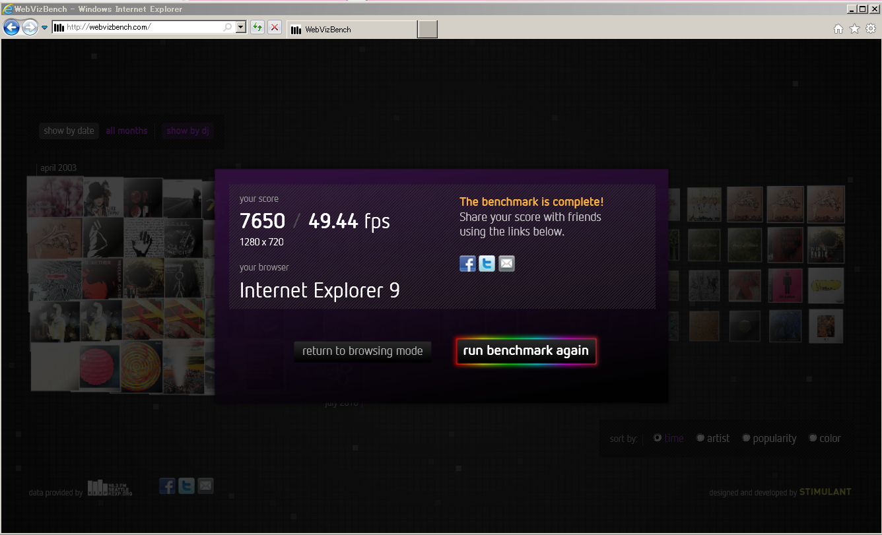Viewport: 882px width, 535px height.
Task: Click the IE Forward arrow button
Action: (x=30, y=27)
